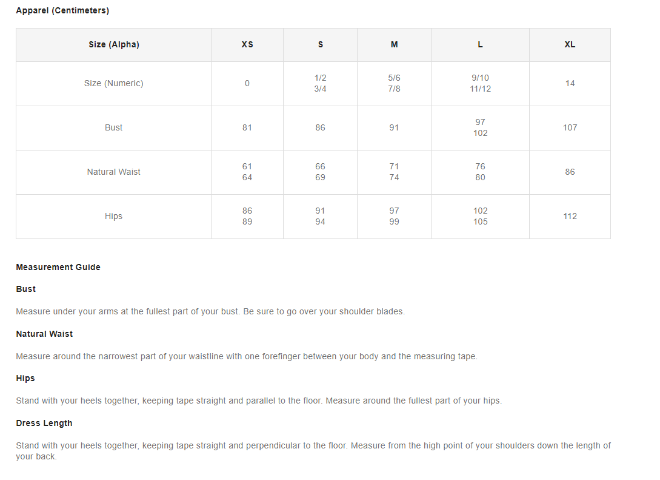Click the Bust row label in table

(114, 127)
